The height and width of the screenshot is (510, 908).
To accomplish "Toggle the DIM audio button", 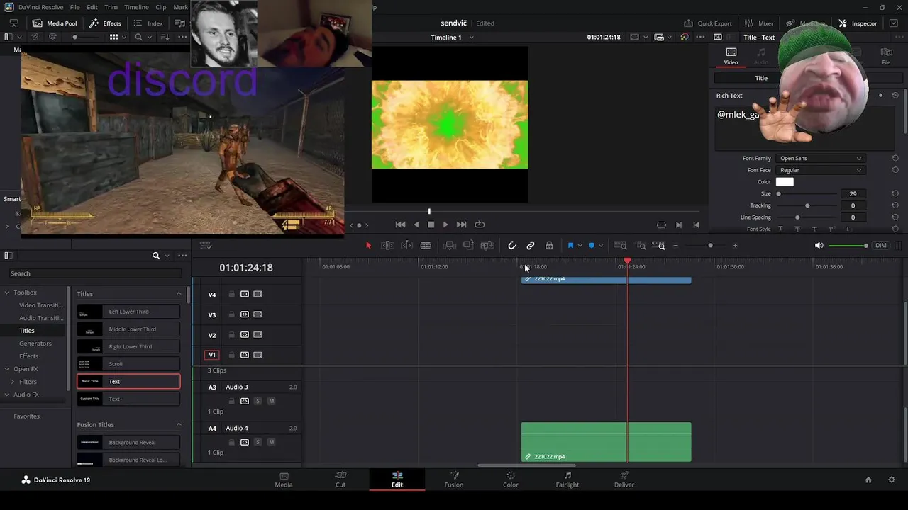I will point(881,246).
